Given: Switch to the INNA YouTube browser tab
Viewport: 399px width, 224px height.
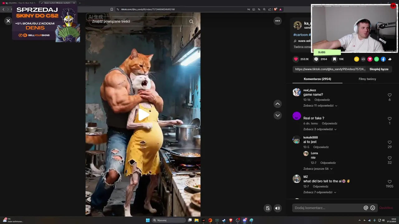Looking at the screenshot, I should [20, 3].
